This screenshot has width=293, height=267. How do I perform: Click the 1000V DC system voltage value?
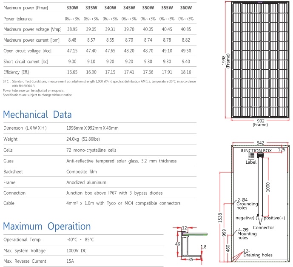pyautogui.click(x=77, y=251)
